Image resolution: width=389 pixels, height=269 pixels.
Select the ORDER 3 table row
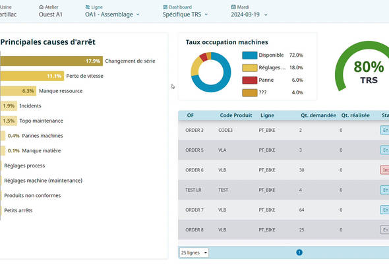point(284,131)
